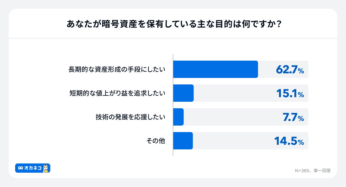346x187 pixels.
Task: Click the Okaneko cat mascot icon
Action: [x=46, y=168]
